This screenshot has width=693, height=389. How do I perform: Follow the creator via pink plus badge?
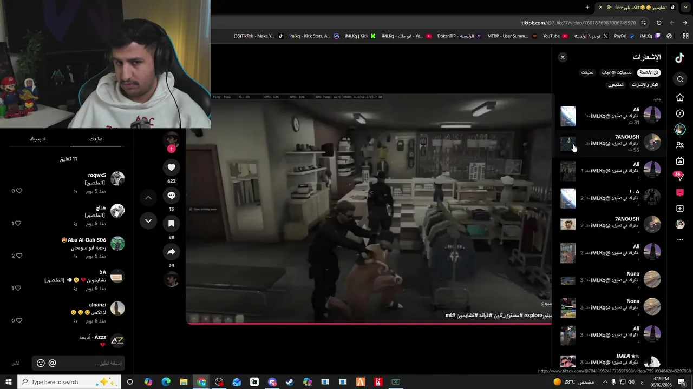[x=171, y=149]
